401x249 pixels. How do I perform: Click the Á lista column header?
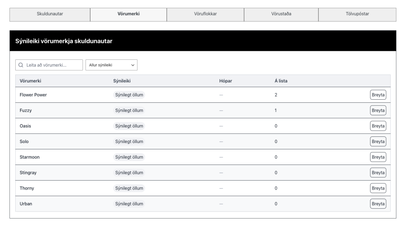pyautogui.click(x=281, y=81)
